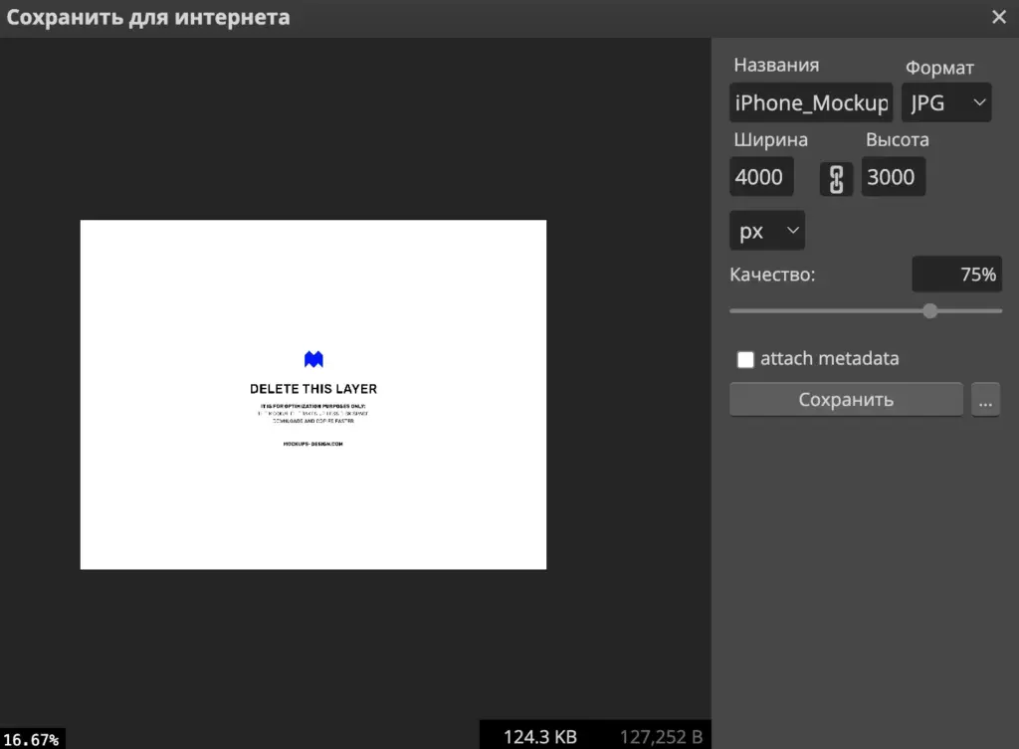Click the Названия label
This screenshot has width=1019, height=749.
pyautogui.click(x=776, y=65)
